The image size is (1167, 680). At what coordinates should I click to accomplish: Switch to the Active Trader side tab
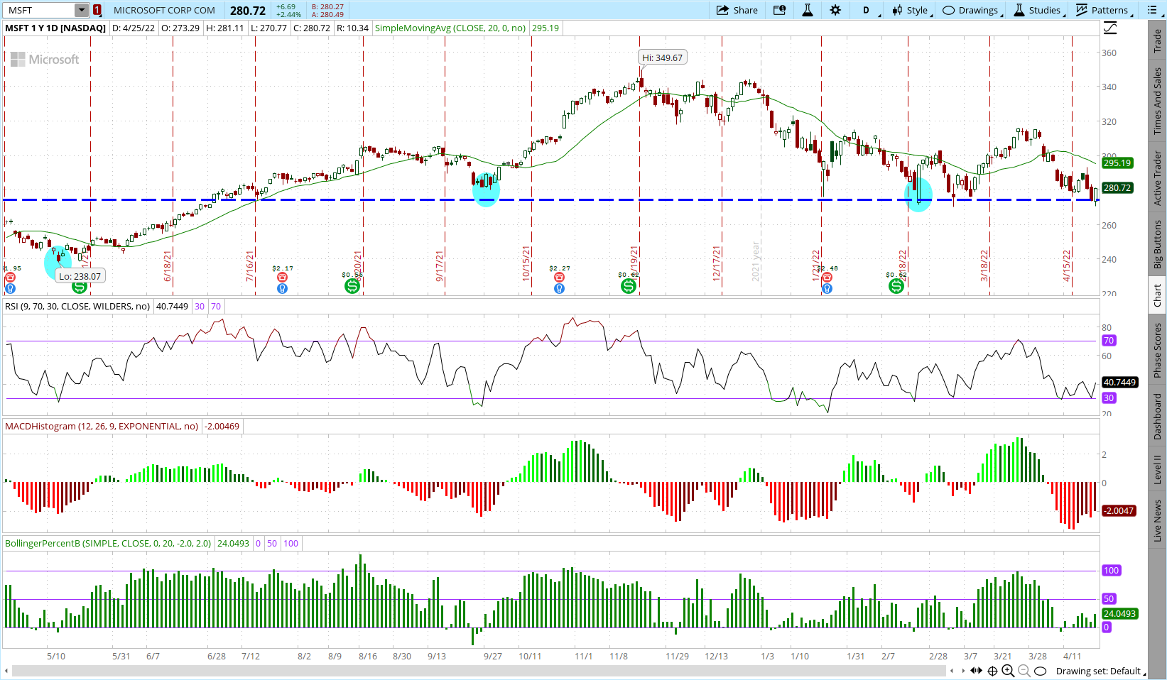coord(1158,178)
